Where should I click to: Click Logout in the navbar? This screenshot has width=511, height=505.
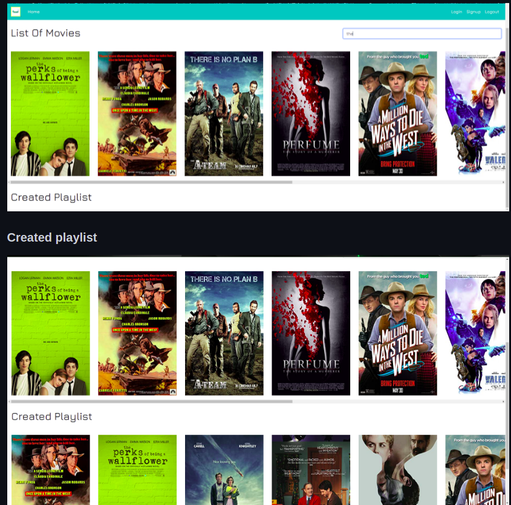[x=492, y=12]
